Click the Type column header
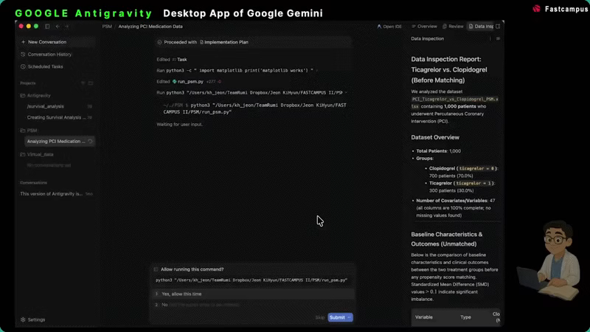Image resolution: width=590 pixels, height=332 pixels. click(x=465, y=317)
